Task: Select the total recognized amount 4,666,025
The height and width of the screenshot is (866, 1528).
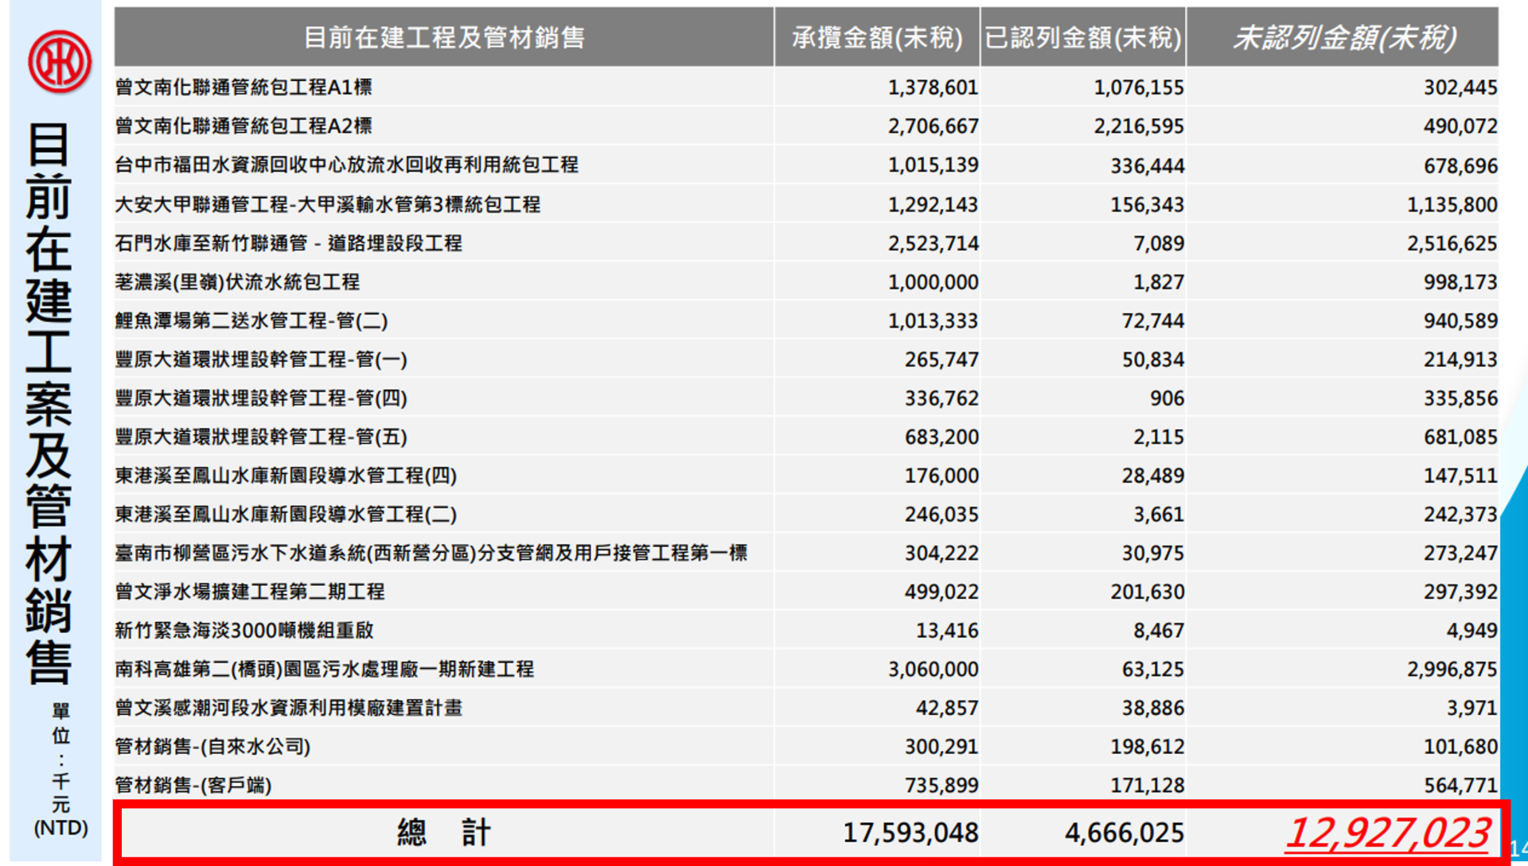Action: point(1124,833)
